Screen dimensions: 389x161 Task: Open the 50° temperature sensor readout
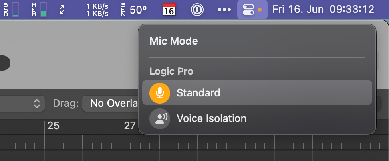click(135, 10)
